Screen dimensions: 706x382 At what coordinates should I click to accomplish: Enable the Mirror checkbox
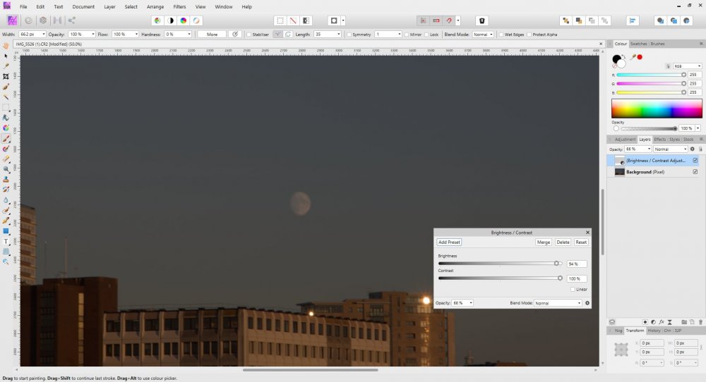[x=407, y=34]
